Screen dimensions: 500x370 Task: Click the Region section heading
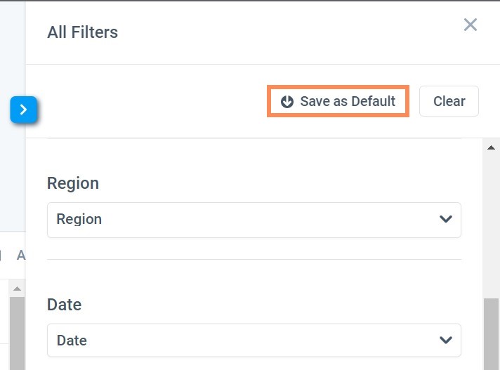73,183
